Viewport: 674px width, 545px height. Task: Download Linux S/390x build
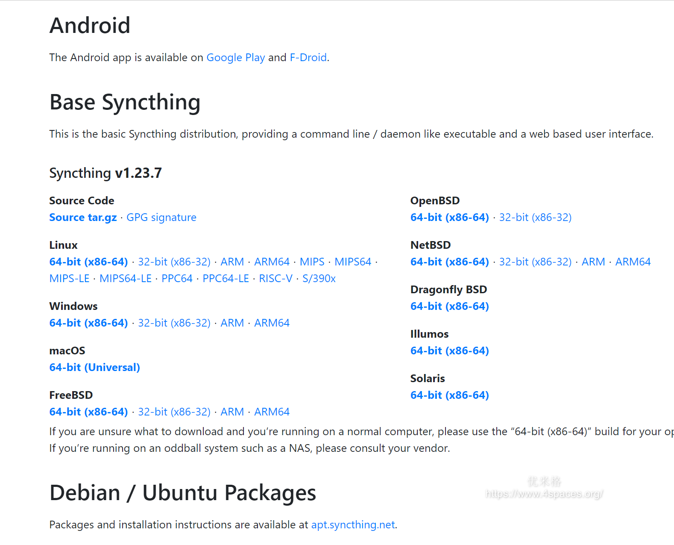pos(319,279)
